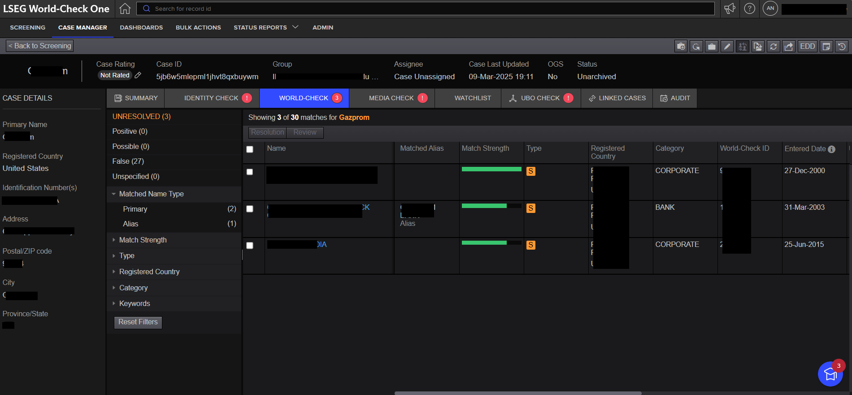Screen dimensions: 852x395
Task: Open the Audit tab
Action: [x=675, y=98]
